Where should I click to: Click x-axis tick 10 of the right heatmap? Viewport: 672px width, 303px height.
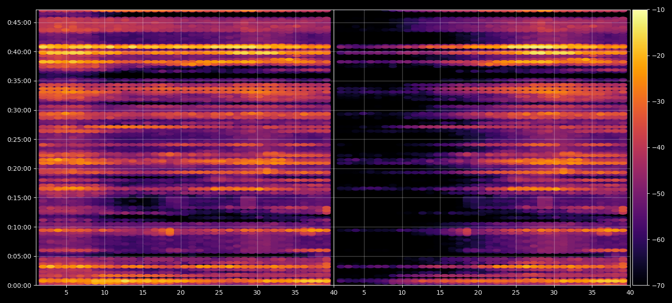pos(402,292)
